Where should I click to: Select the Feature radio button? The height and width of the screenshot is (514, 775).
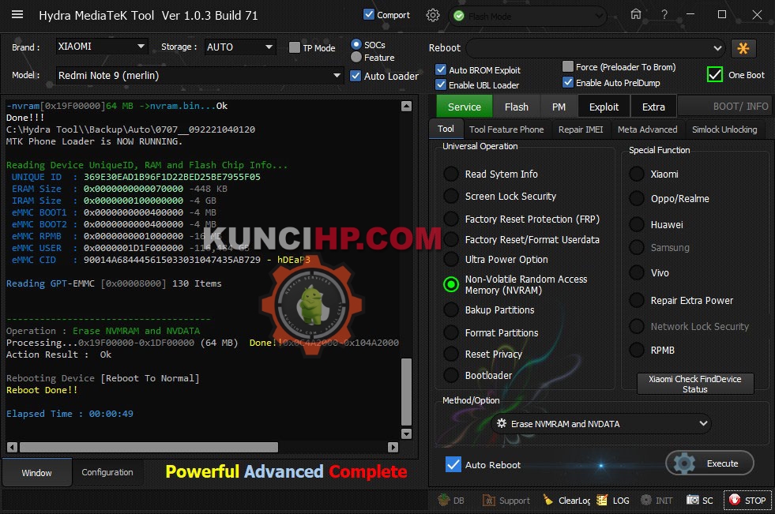[x=356, y=58]
